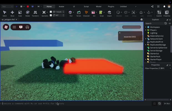Open command history clock icon

click(x=160, y=104)
